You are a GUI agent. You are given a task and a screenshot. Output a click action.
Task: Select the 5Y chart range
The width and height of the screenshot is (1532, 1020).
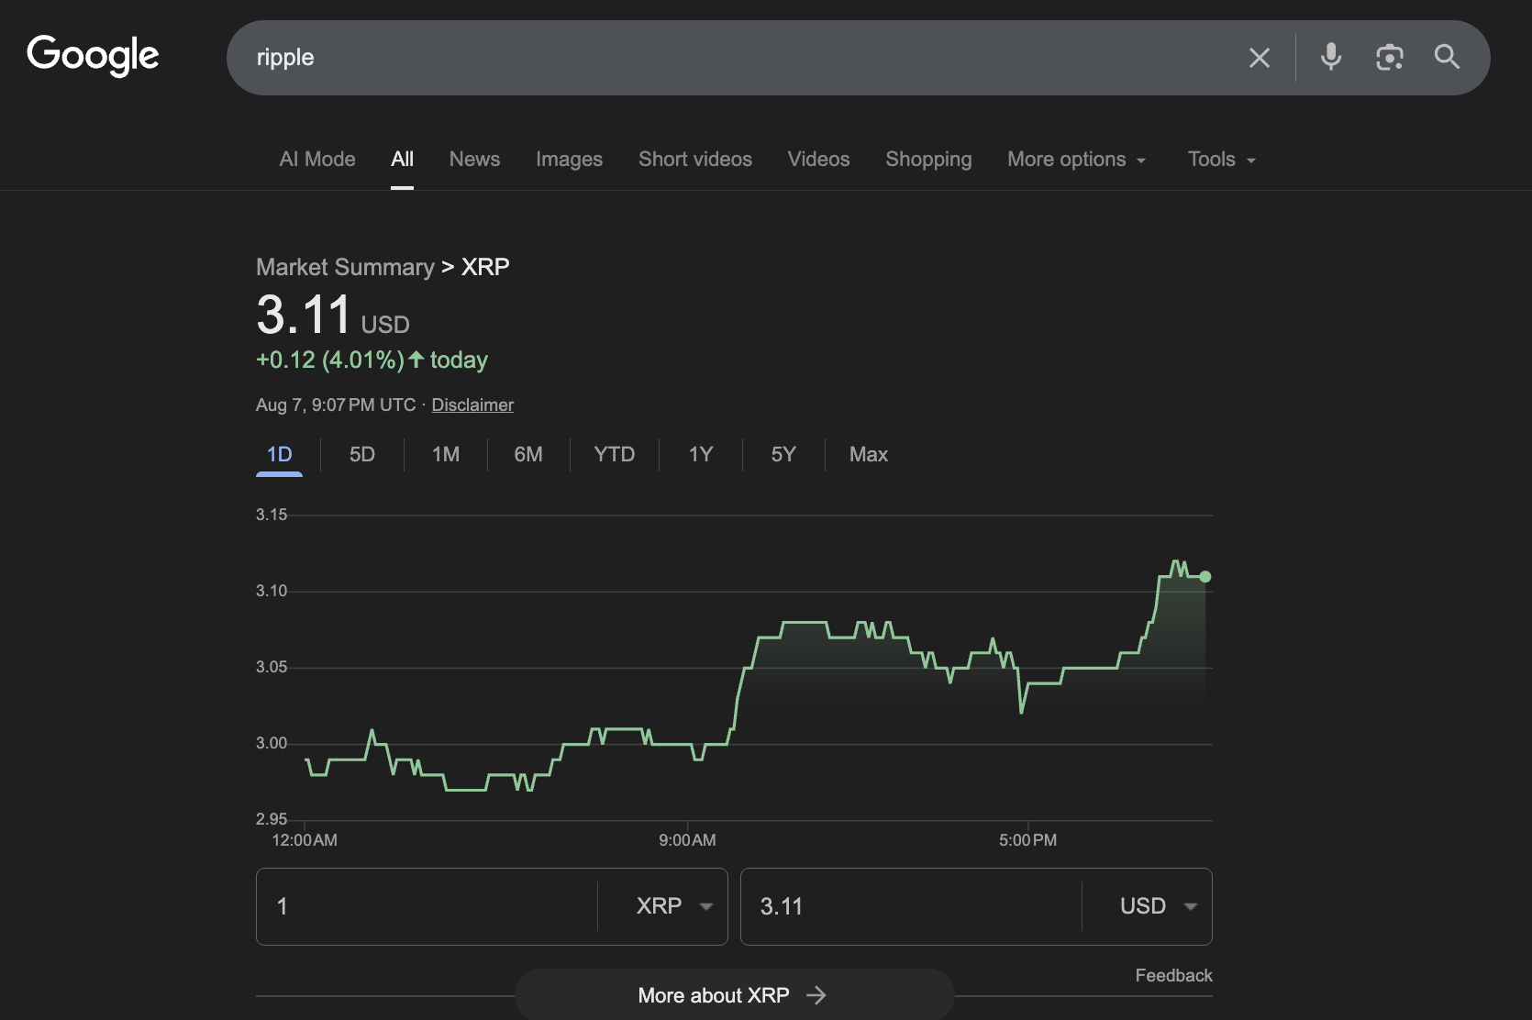click(783, 455)
